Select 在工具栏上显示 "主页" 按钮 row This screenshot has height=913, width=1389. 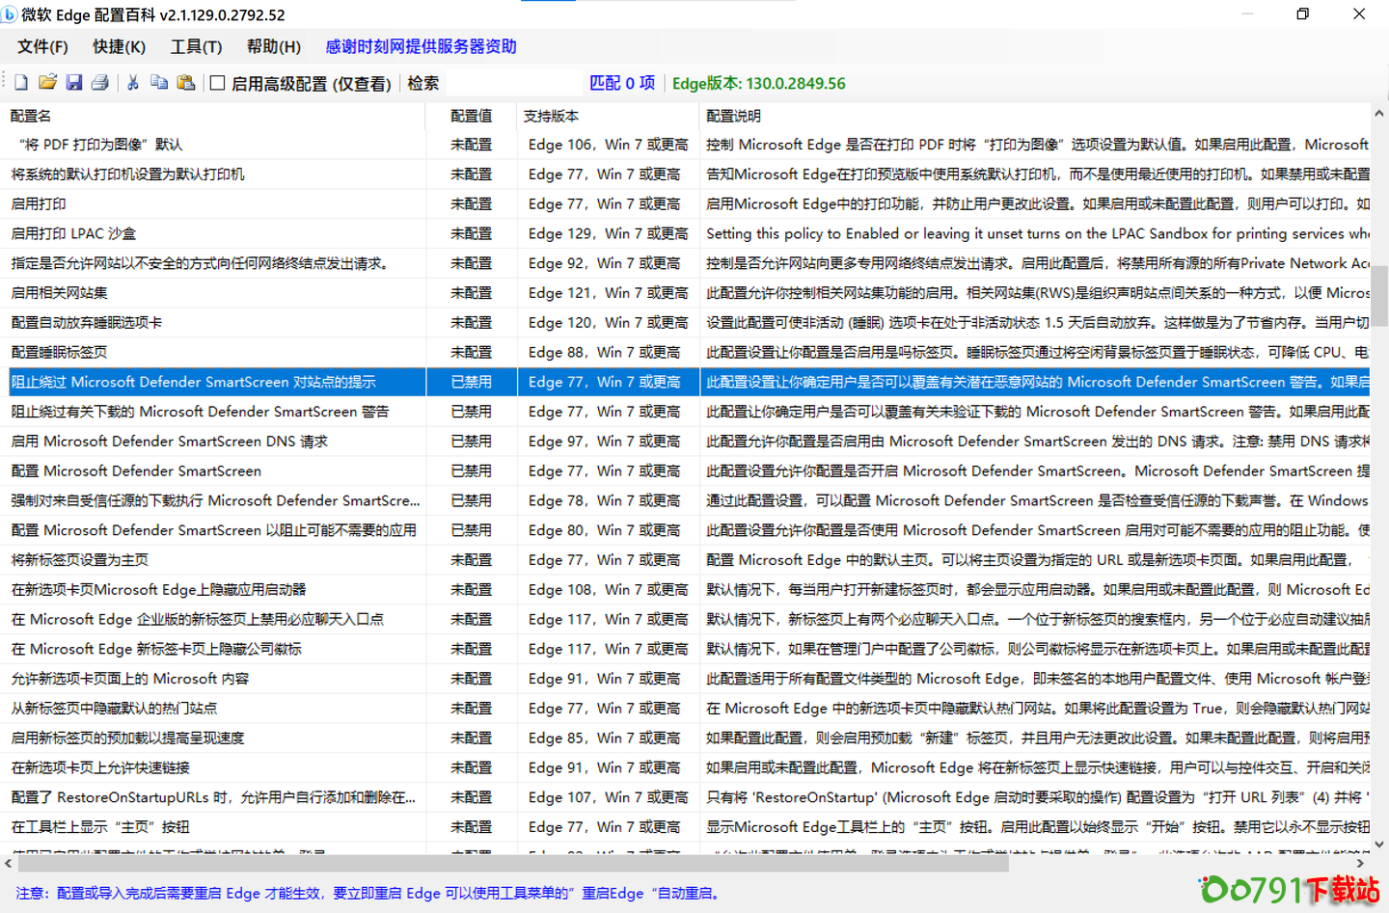pyautogui.click(x=685, y=827)
